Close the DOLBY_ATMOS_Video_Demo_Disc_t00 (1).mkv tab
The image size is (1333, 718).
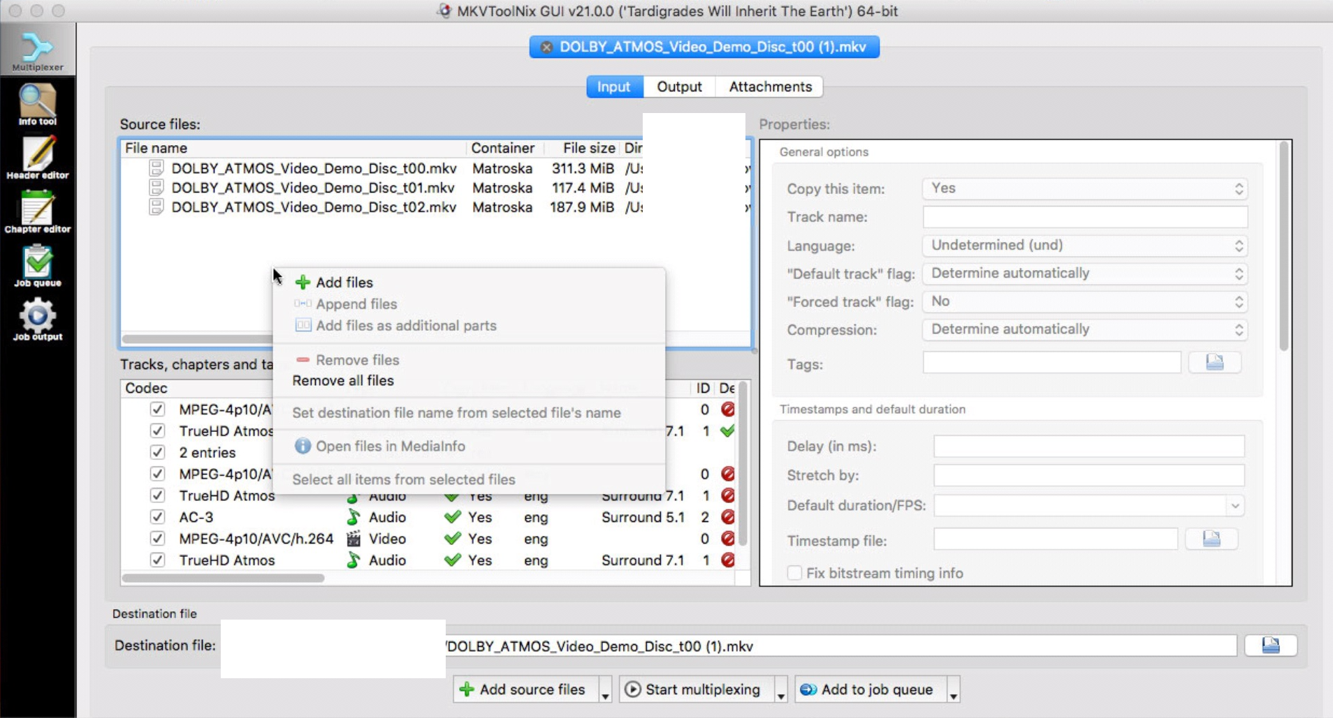point(547,47)
